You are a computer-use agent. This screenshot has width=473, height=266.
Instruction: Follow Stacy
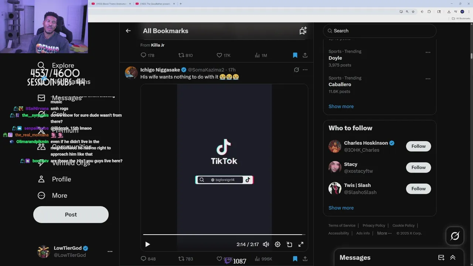[418, 167]
